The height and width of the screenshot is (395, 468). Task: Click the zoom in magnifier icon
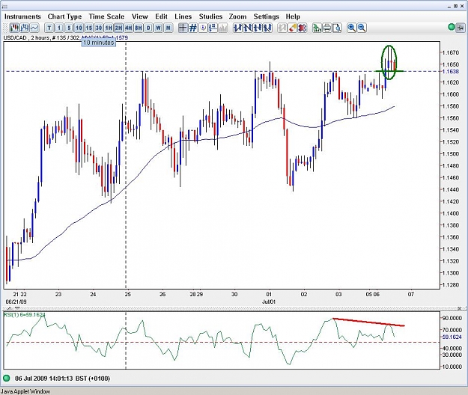point(352,28)
